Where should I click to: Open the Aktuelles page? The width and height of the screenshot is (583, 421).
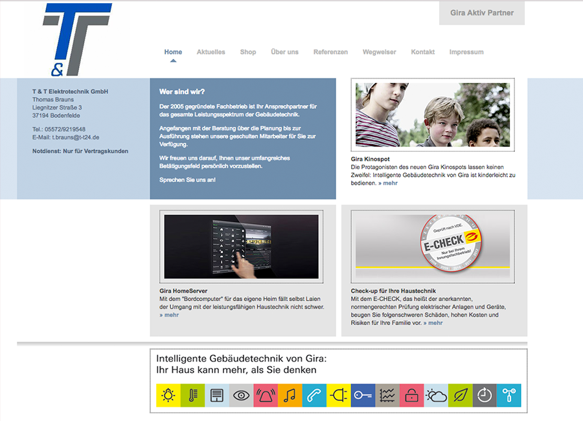[211, 52]
